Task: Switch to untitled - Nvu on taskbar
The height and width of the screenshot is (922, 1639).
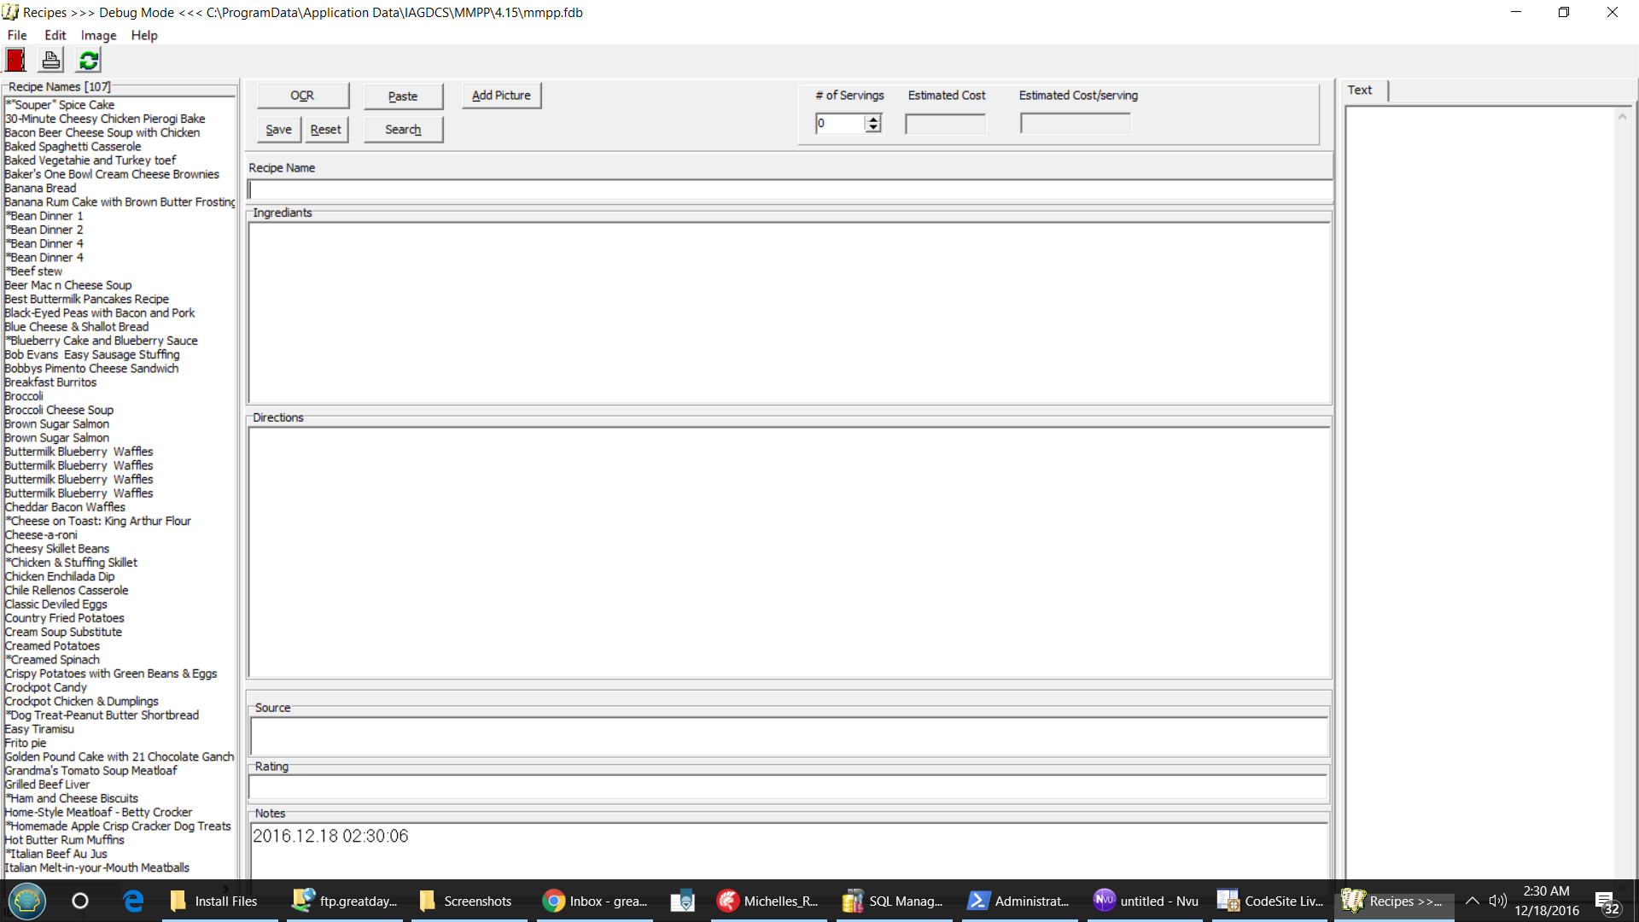Action: click(1146, 901)
